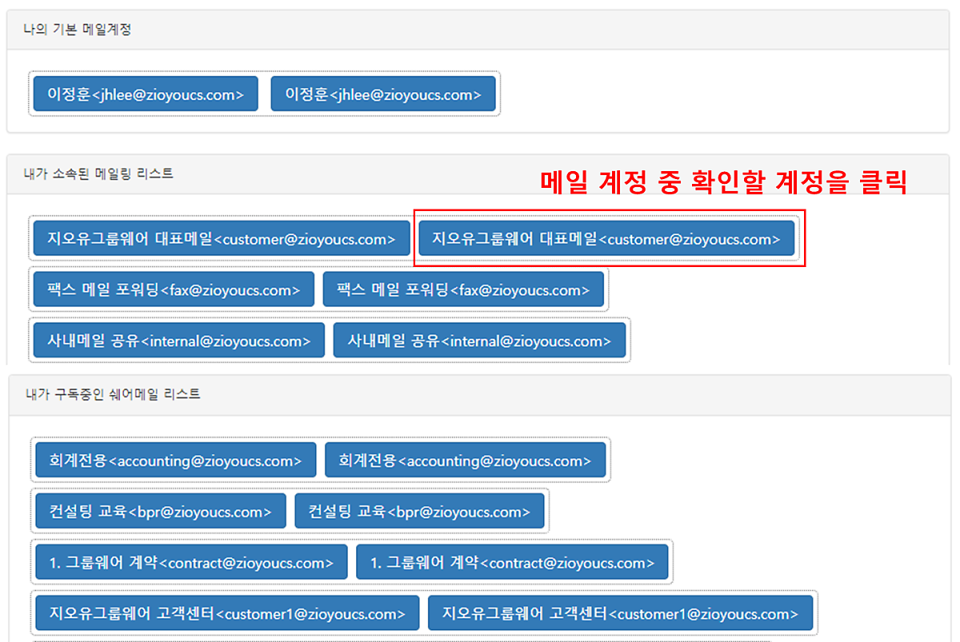Click the left 이정훈<jhlee@zioyoucs.com> button

(146, 94)
